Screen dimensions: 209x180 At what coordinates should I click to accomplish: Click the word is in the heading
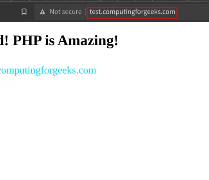pos(50,41)
